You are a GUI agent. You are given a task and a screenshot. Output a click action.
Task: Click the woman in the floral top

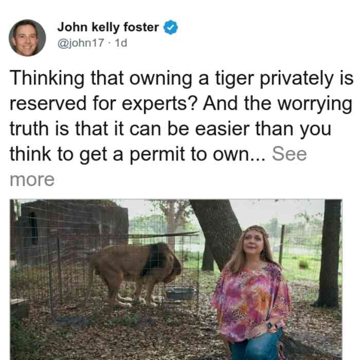coord(251,293)
